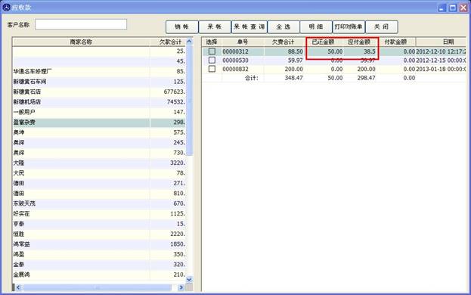Click the 呆帐 button
471x295 pixels.
[215, 27]
